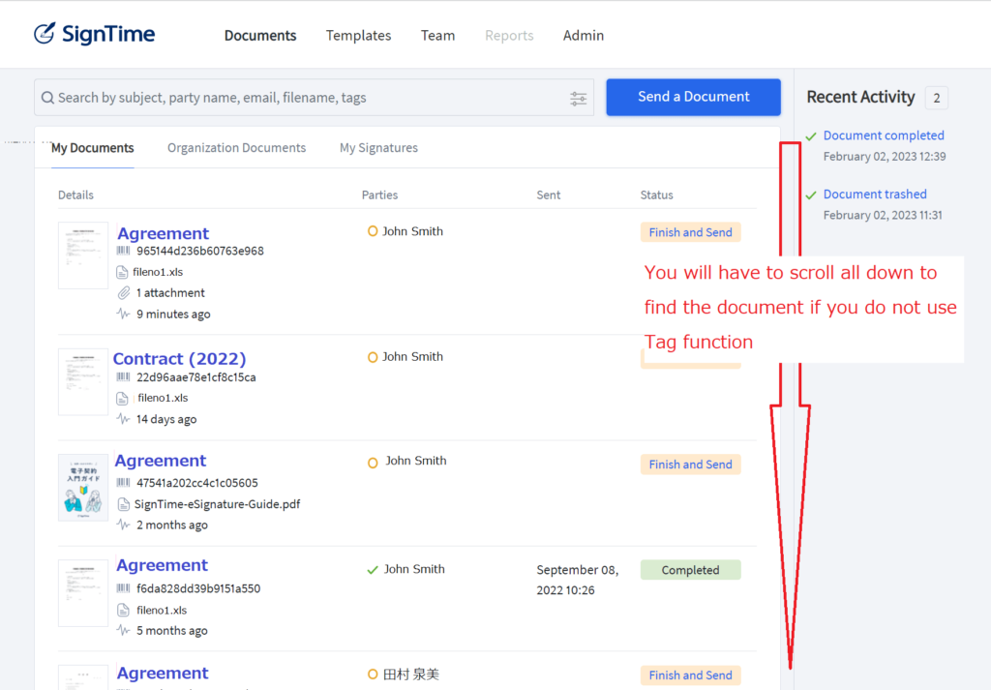Go to the Team page
The image size is (991, 690).
coord(438,36)
